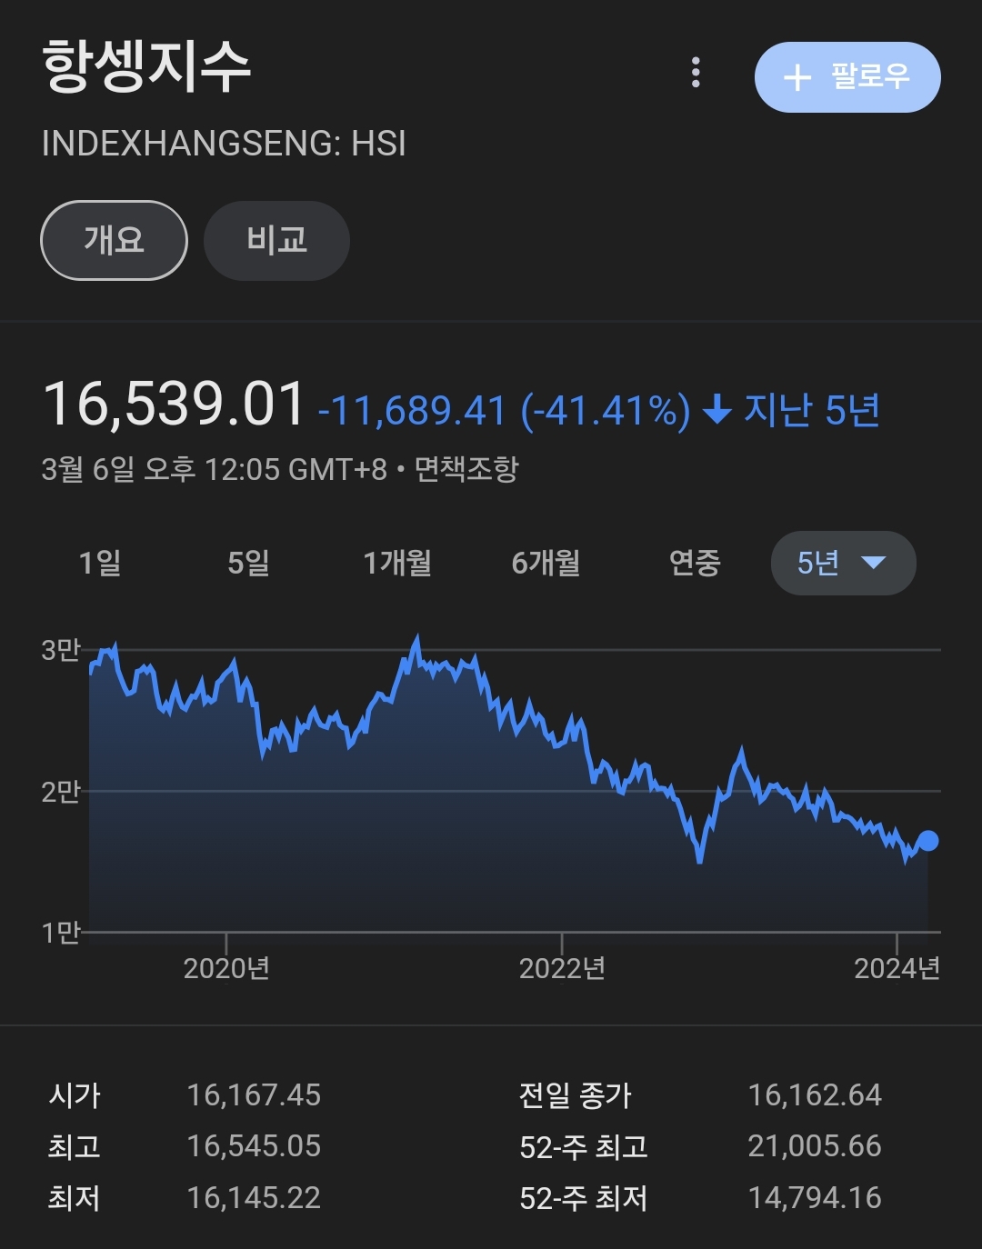This screenshot has width=982, height=1249.
Task: Click the 전일 종가 value 16,162.64
Action: (815, 1094)
